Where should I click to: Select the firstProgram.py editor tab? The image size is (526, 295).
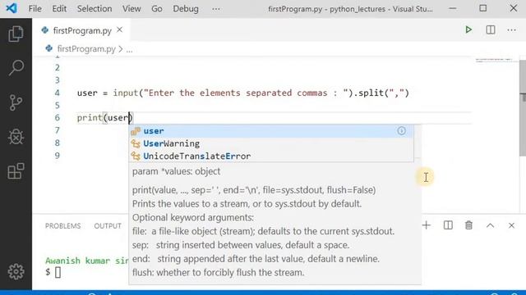[81, 30]
